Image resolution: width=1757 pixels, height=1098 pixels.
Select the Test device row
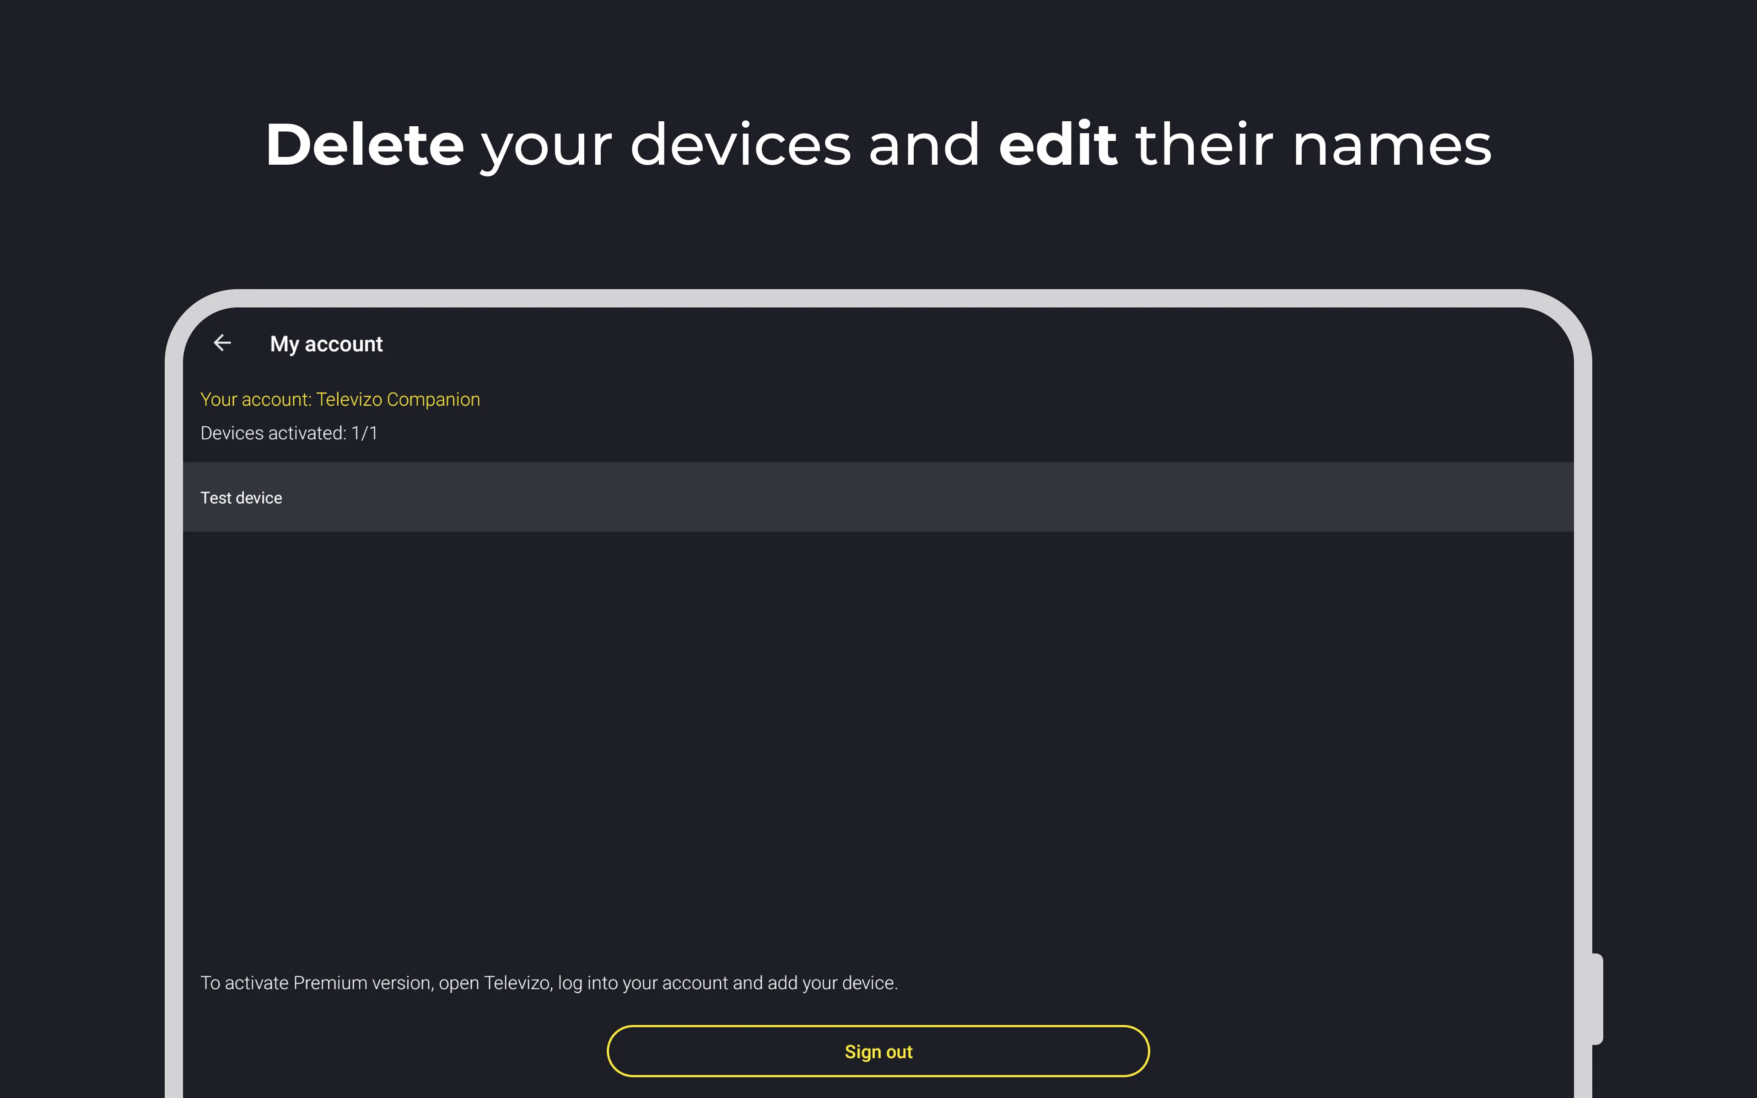[x=878, y=497]
